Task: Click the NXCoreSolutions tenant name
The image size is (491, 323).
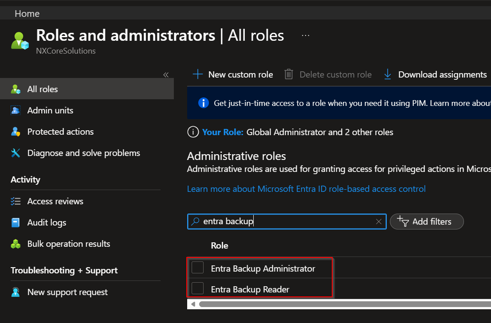Action: [66, 51]
